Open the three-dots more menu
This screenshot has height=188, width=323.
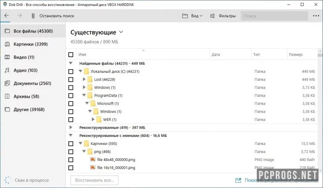316,16
